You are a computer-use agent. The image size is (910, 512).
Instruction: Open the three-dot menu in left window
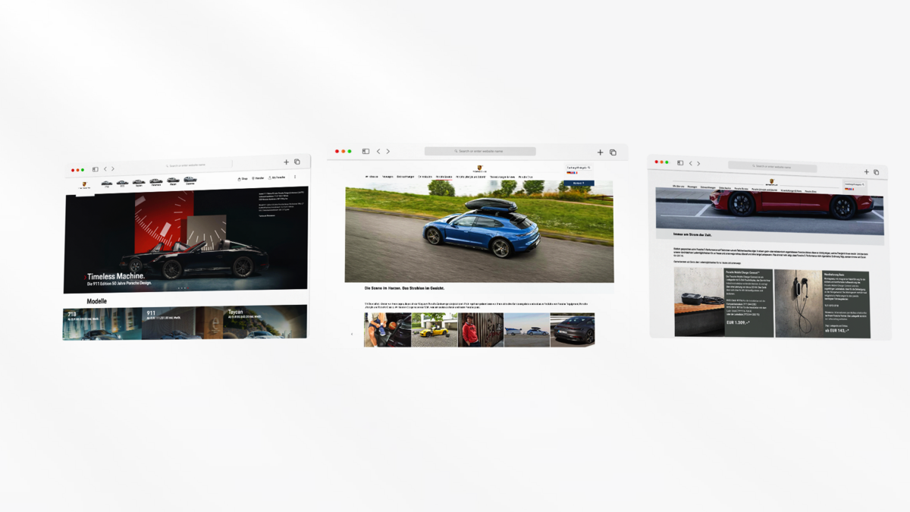click(x=295, y=177)
